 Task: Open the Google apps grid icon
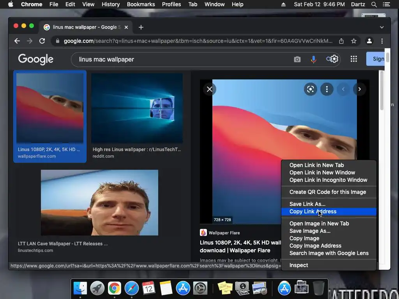coord(354,59)
